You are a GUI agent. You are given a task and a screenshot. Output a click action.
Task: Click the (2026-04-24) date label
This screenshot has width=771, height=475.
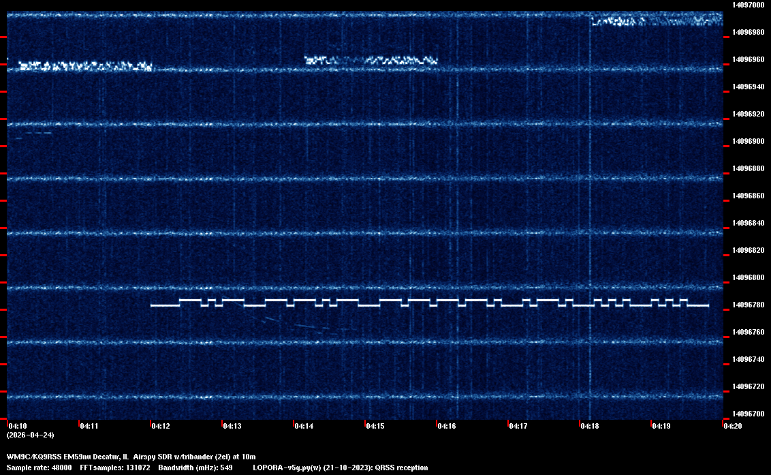pyautogui.click(x=31, y=435)
